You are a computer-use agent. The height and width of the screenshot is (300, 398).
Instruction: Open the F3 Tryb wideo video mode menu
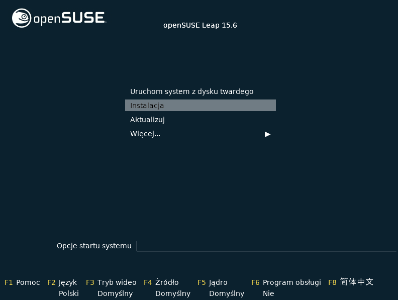pos(111,282)
